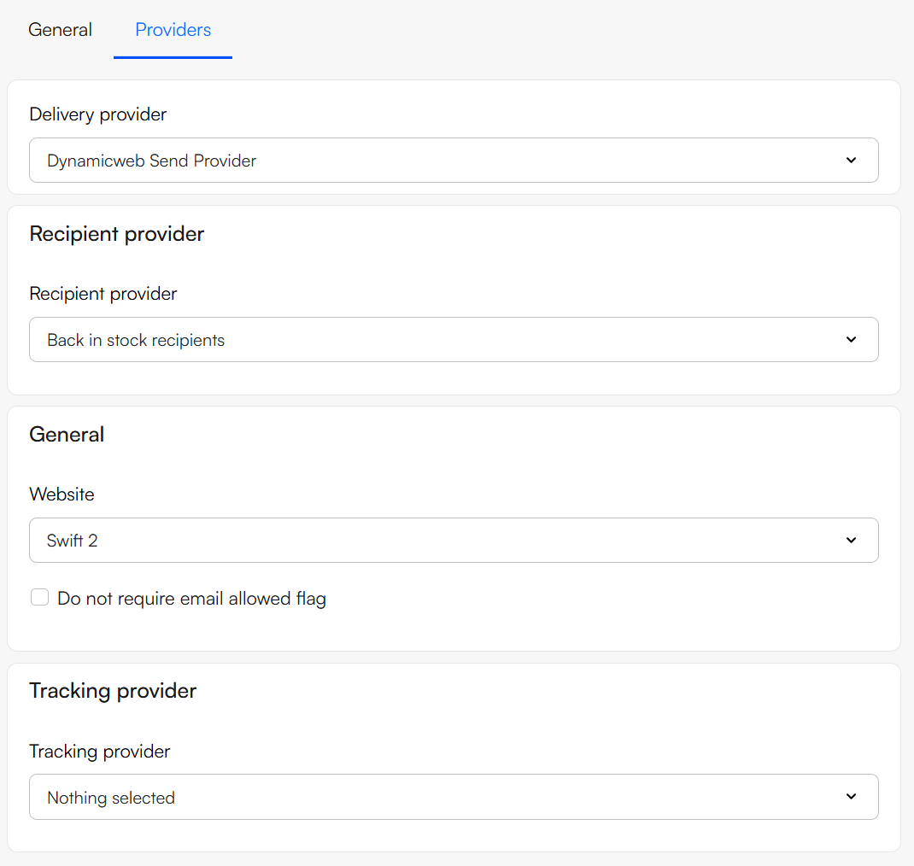The image size is (914, 866).
Task: Click the chevron arrow in Delivery provider field
Action: click(x=851, y=161)
